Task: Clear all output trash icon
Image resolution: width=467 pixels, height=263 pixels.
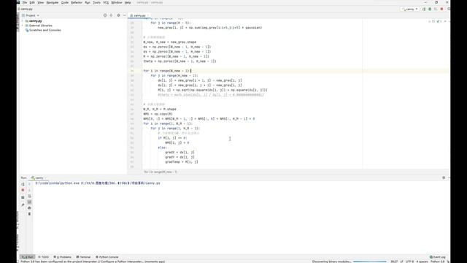Action: 29,214
